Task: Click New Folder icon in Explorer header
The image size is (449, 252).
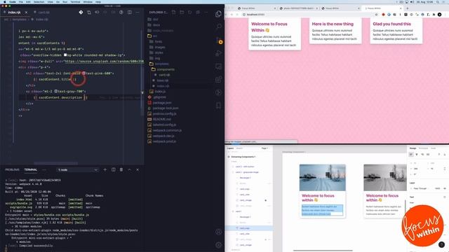Action: point(182,13)
